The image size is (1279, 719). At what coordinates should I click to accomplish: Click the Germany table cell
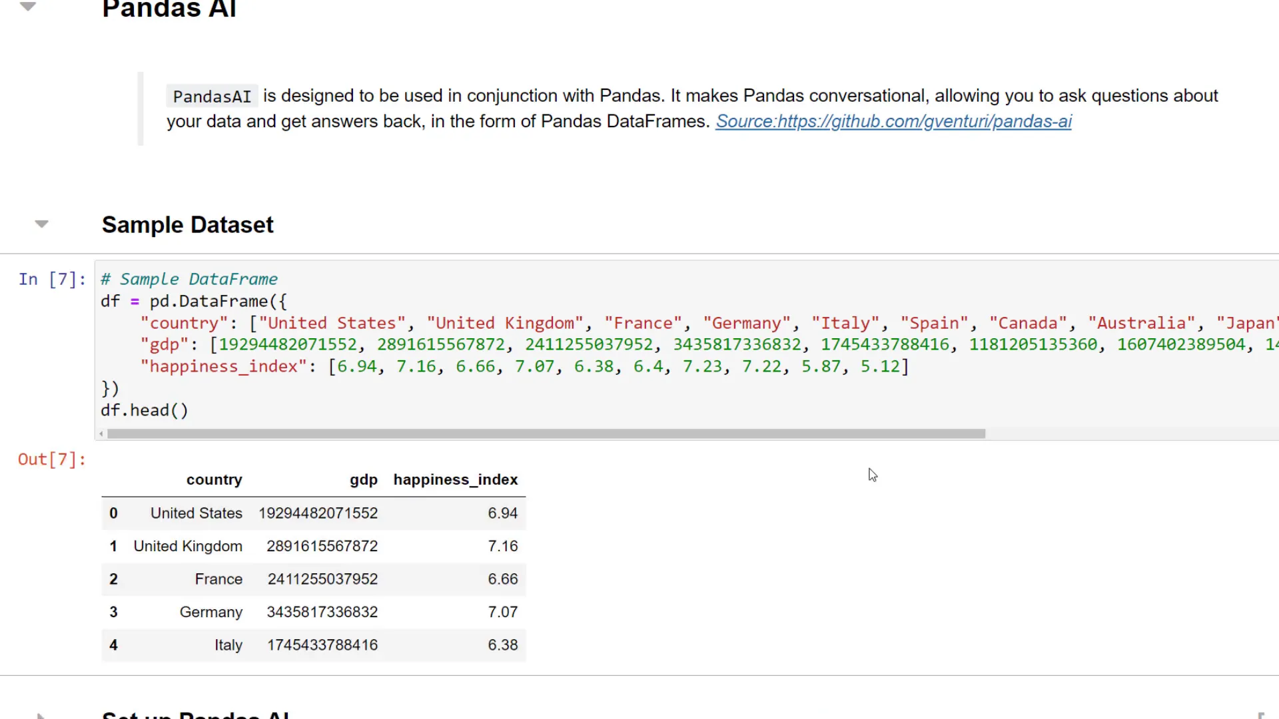pos(211,612)
